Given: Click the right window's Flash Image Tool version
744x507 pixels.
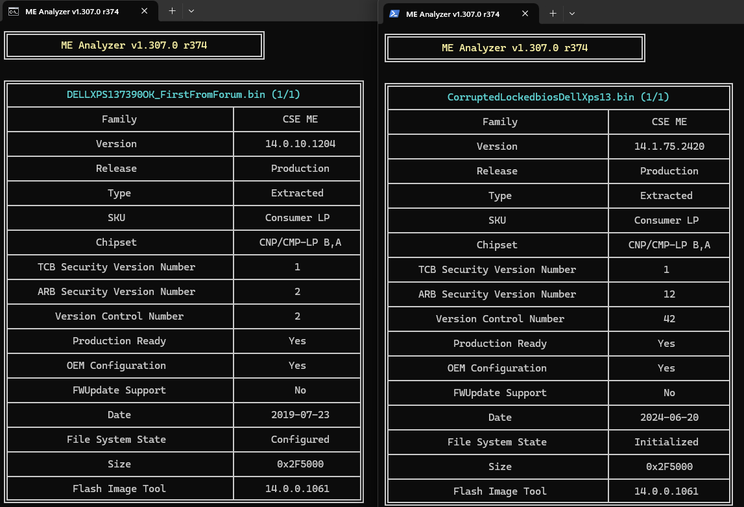Looking at the screenshot, I should point(666,491).
